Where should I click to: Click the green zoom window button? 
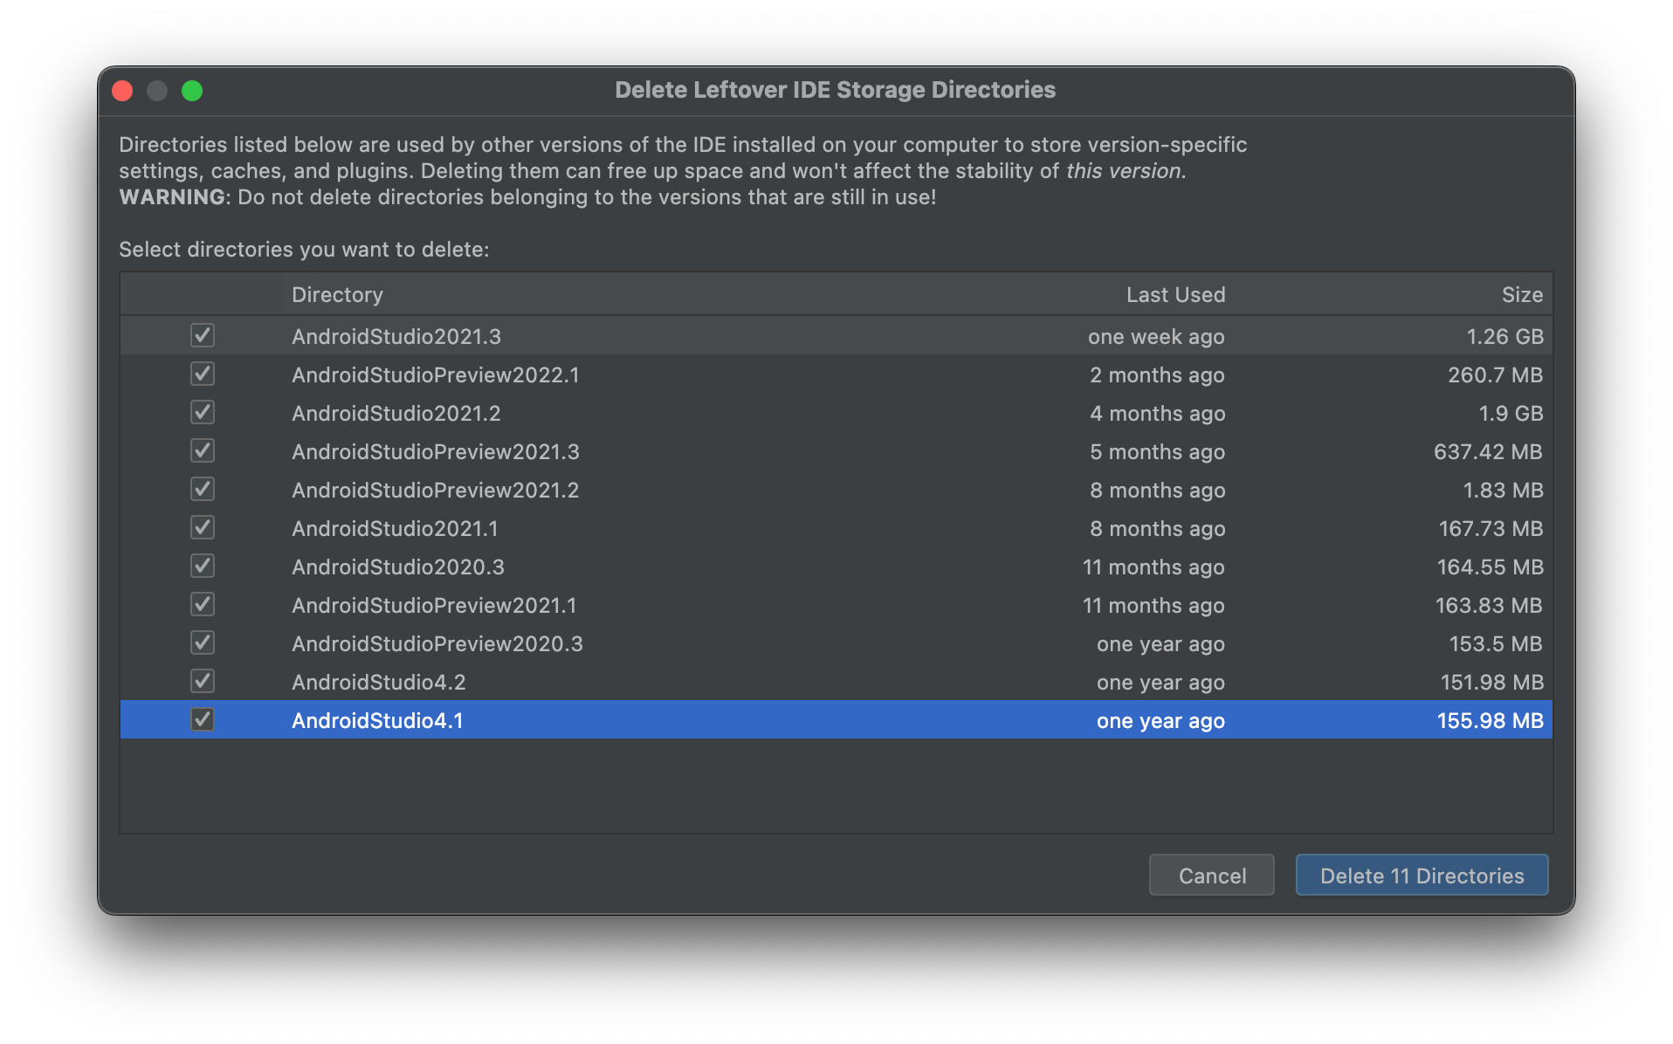[x=192, y=91]
